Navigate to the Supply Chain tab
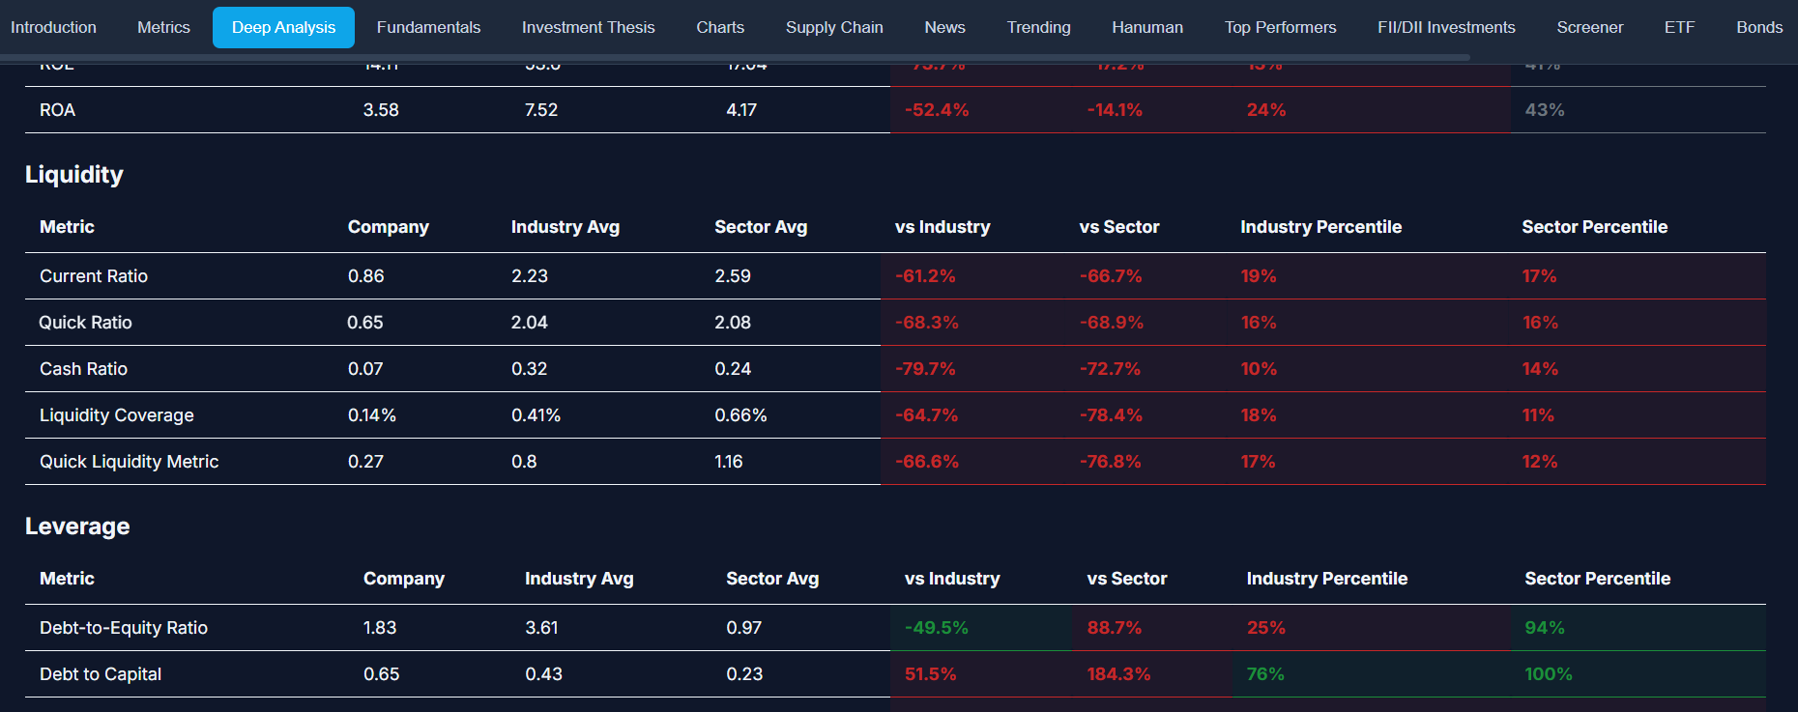This screenshot has height=712, width=1798. point(834,27)
